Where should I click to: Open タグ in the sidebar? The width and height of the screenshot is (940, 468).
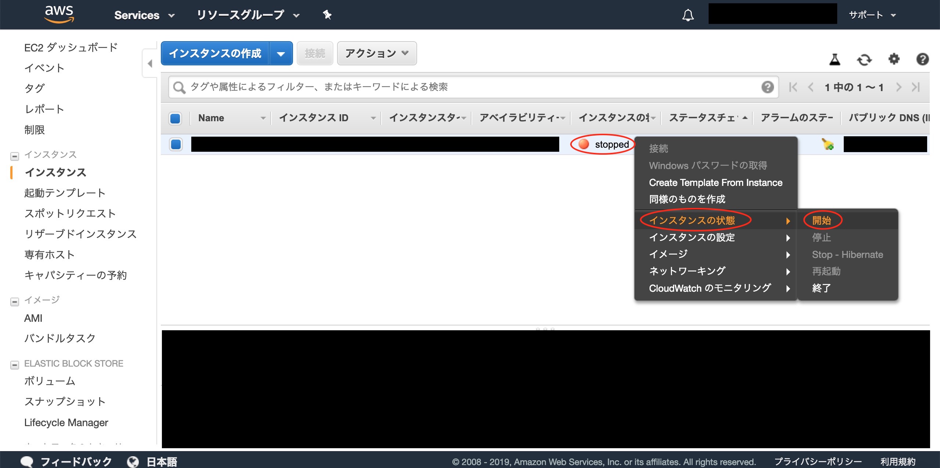(x=35, y=88)
